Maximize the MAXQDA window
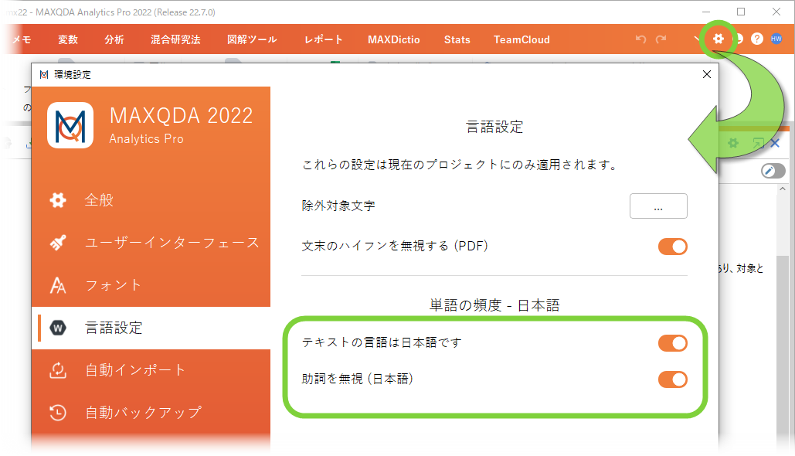 [741, 12]
